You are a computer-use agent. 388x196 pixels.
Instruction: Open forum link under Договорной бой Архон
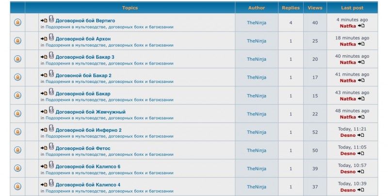click(x=110, y=45)
